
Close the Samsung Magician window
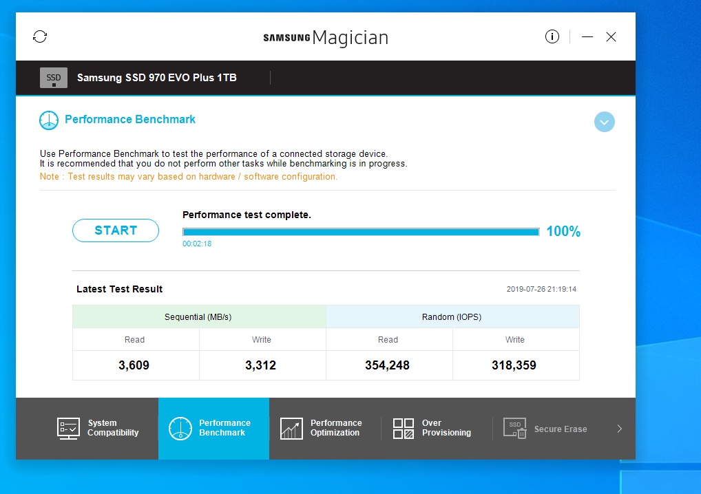tap(611, 36)
